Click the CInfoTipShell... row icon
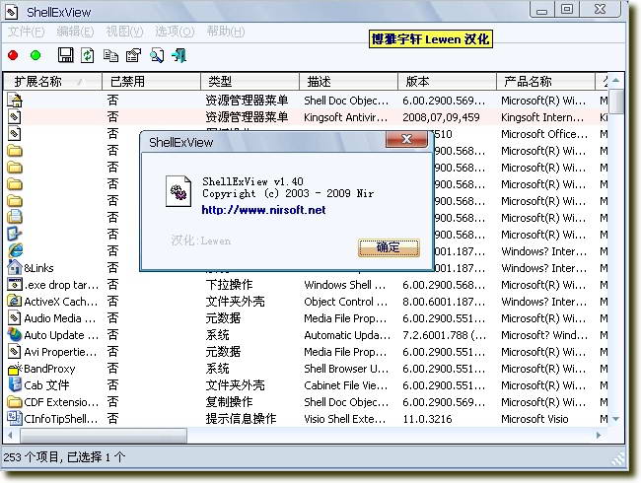This screenshot has width=641, height=483. [x=15, y=418]
